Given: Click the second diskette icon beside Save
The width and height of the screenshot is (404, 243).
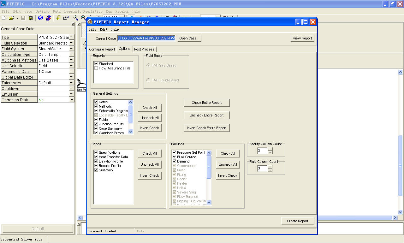Looking at the screenshot, I should click(31, 18).
